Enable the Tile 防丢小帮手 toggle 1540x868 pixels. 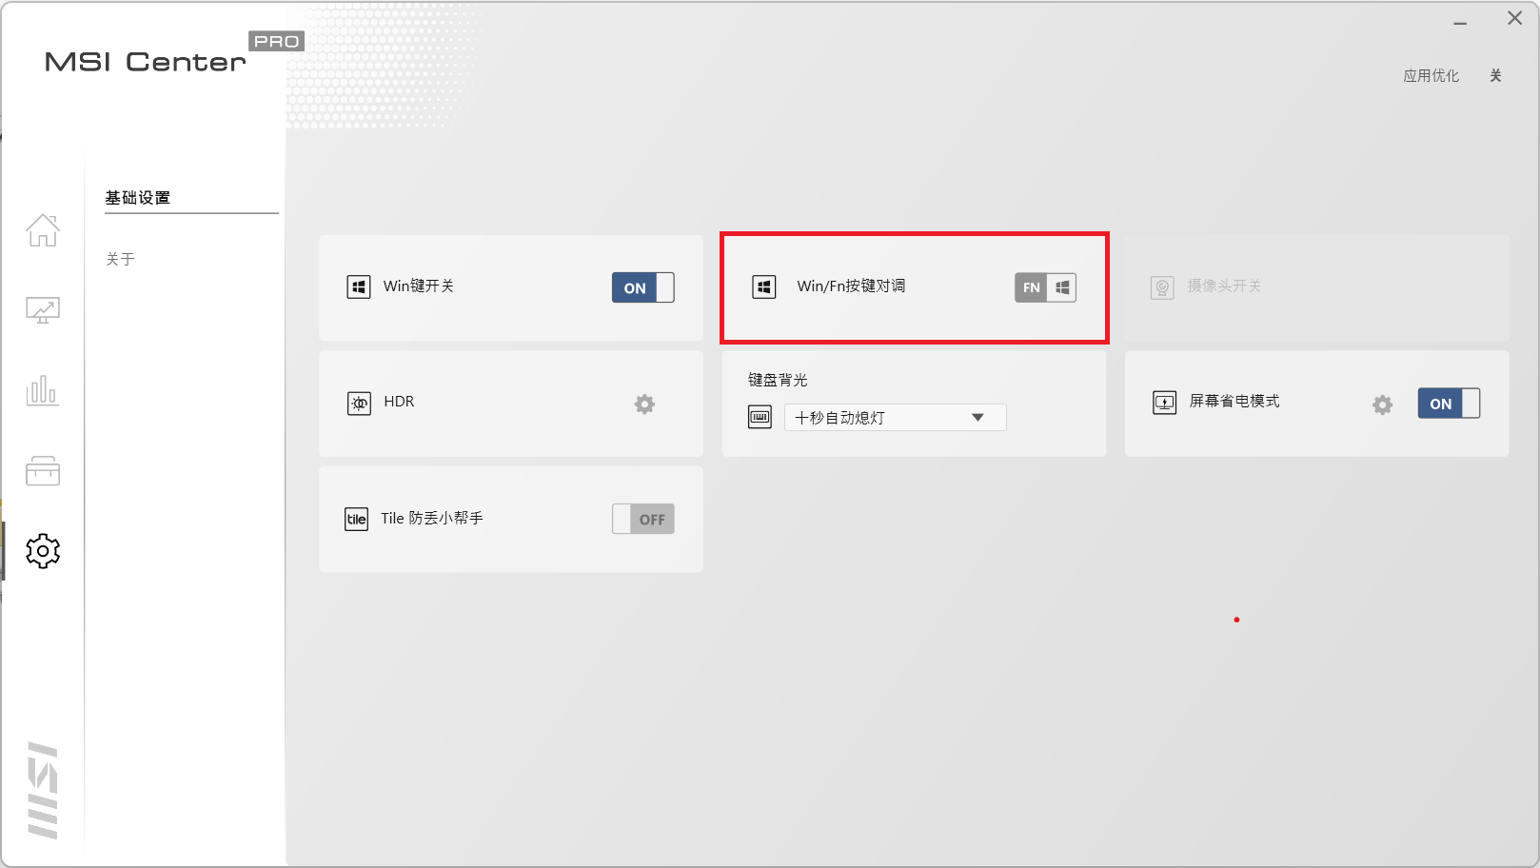642,519
